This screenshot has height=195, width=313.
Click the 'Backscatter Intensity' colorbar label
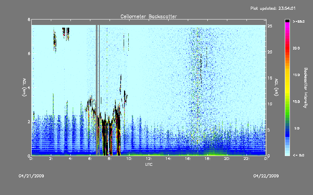point(306,88)
